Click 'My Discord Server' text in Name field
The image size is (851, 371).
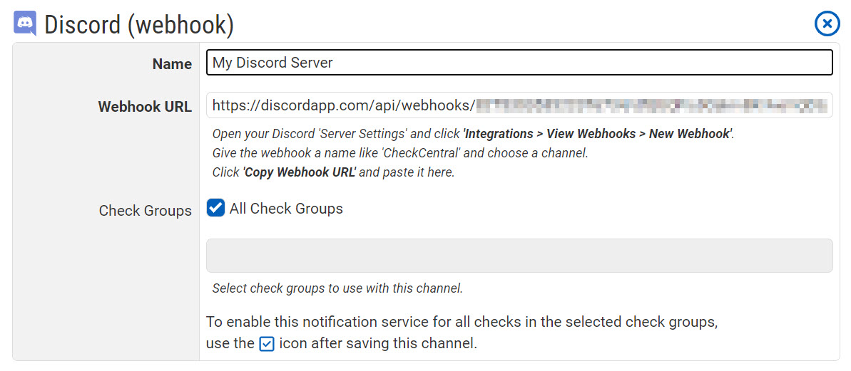coord(272,63)
